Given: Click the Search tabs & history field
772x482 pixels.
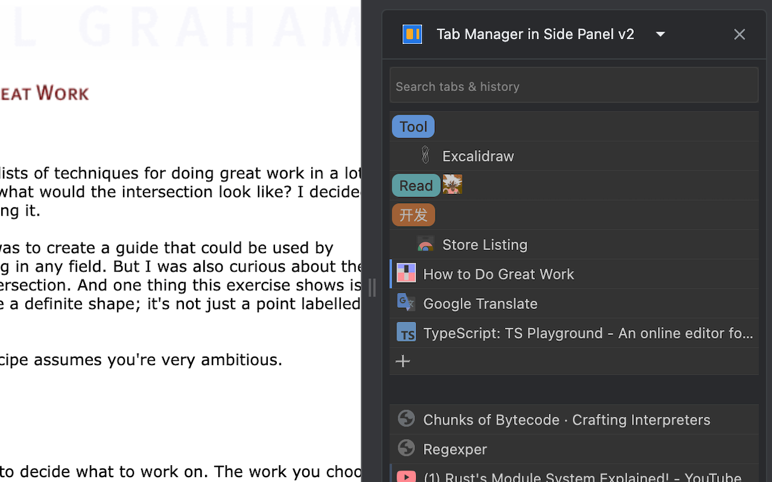Looking at the screenshot, I should pos(574,85).
